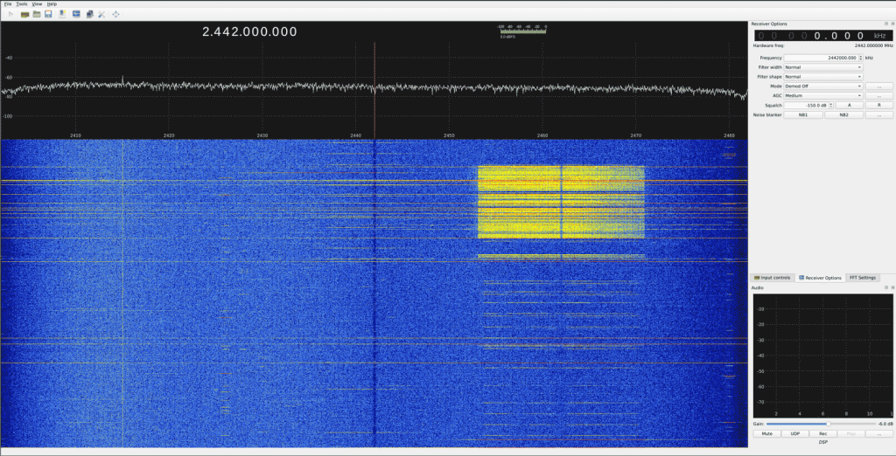Click the auto squelch A button
The image size is (896, 456).
(849, 106)
